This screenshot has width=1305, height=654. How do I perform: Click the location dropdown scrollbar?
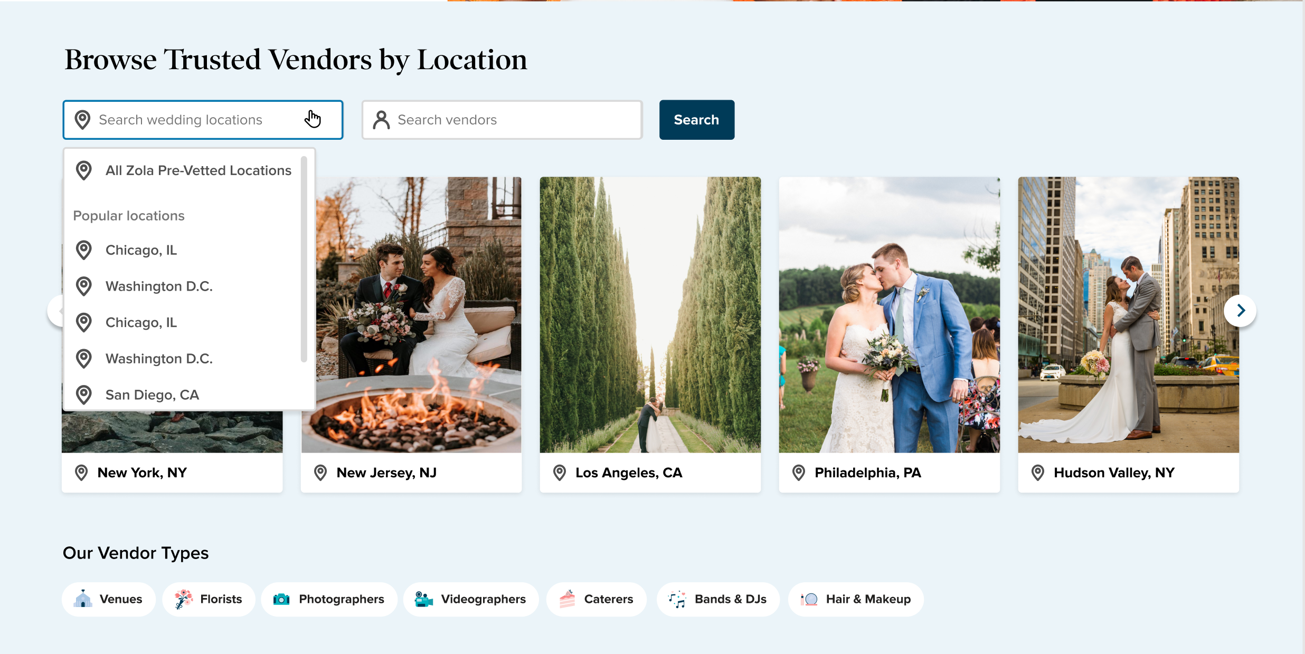pyautogui.click(x=304, y=258)
